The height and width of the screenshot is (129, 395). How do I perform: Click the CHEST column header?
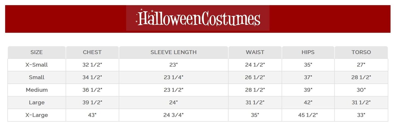pyautogui.click(x=92, y=52)
